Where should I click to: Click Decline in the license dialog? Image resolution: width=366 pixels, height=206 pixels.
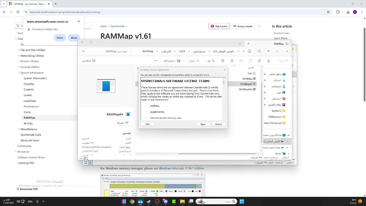point(218,124)
